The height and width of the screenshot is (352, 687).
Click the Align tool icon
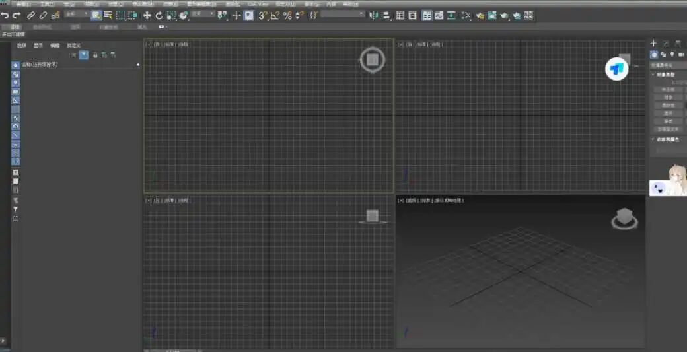(x=386, y=16)
